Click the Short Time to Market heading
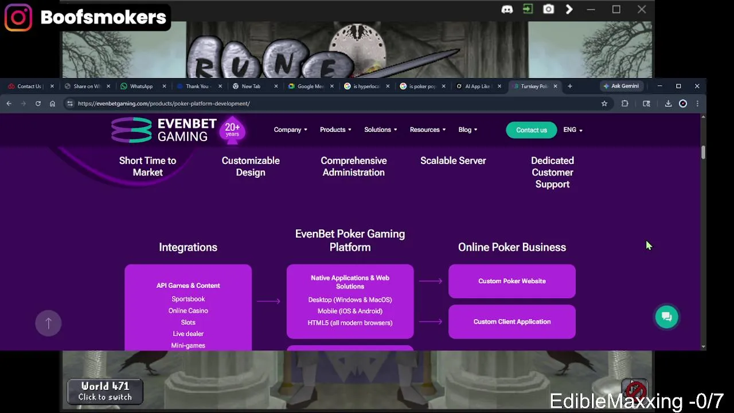The height and width of the screenshot is (413, 734). point(147,166)
